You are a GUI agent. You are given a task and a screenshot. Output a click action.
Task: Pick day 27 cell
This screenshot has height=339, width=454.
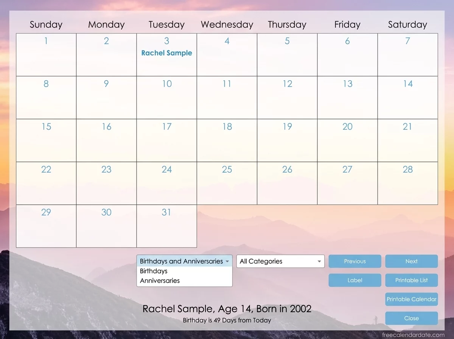347,183
